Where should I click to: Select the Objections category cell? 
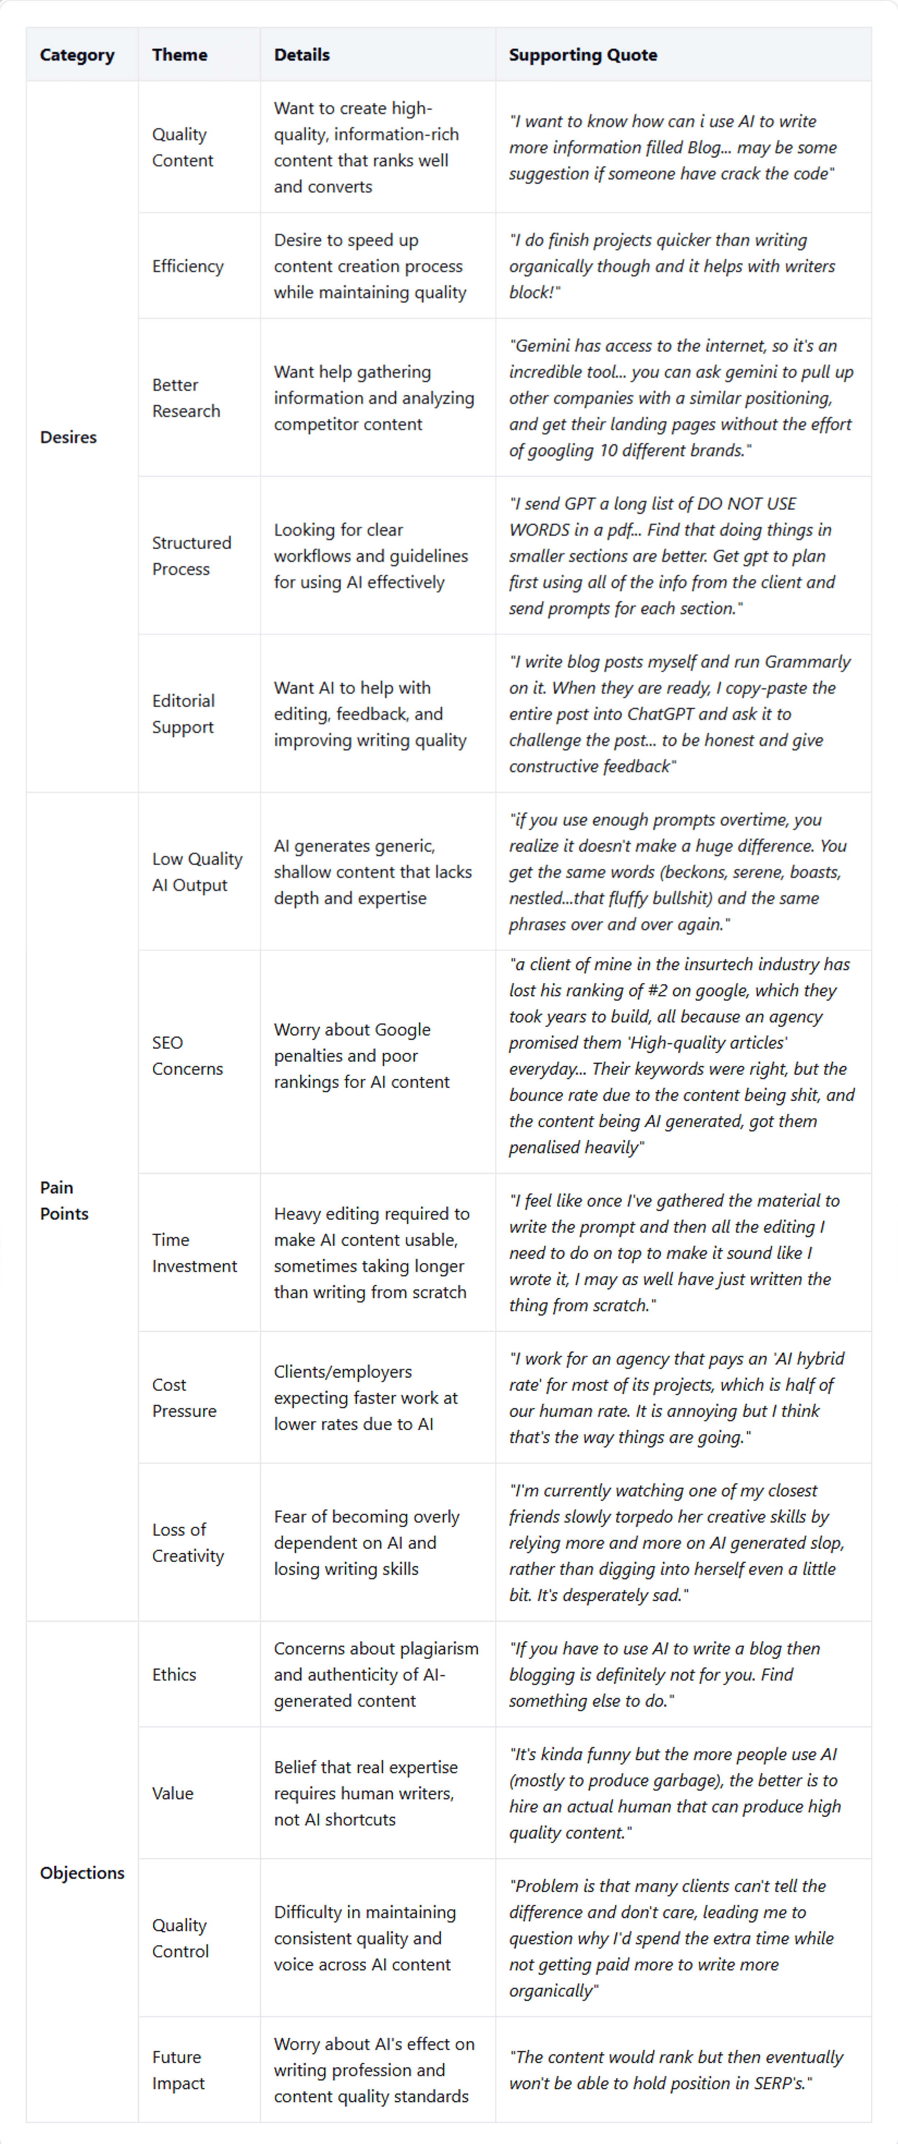pos(82,1873)
